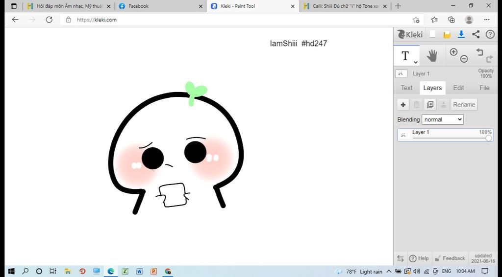502x277 pixels.
Task: Open a new browser tab
Action: pos(398,6)
